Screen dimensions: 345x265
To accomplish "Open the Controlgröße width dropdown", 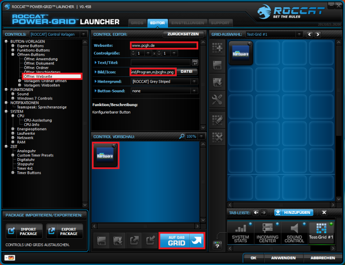I will coord(148,53).
